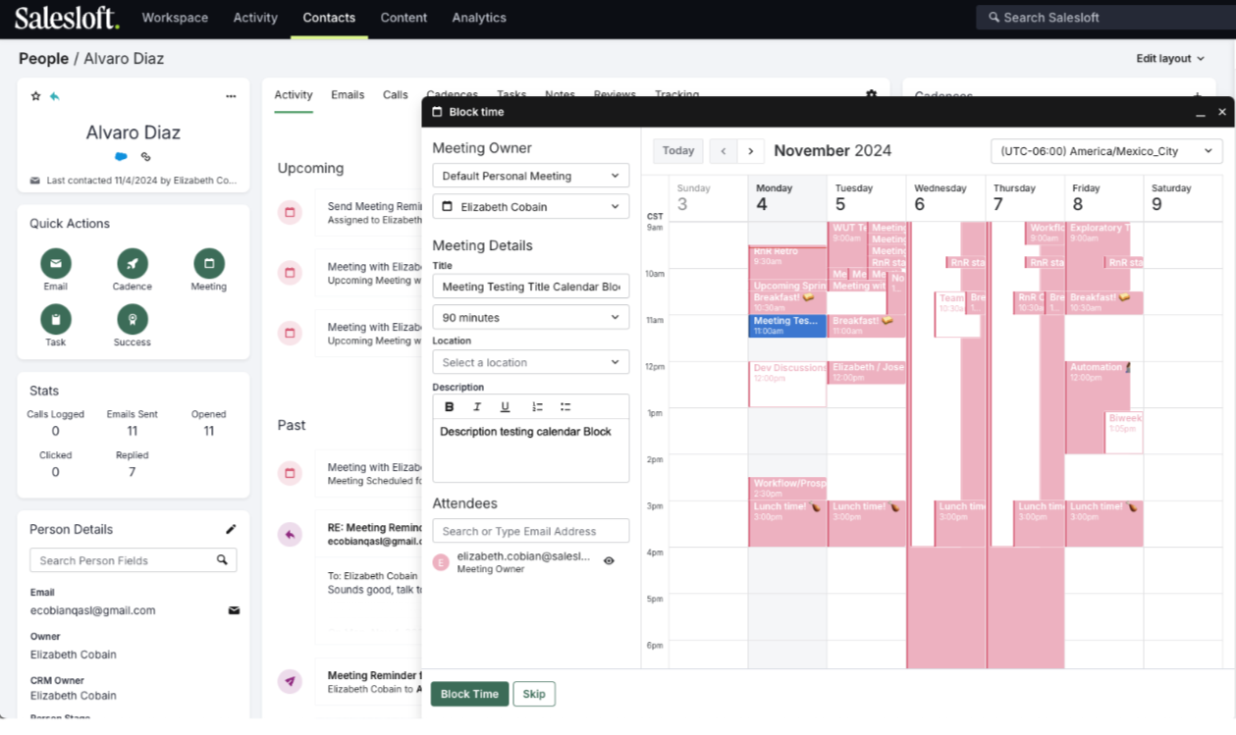Open the Analytics top navigation item

(479, 18)
